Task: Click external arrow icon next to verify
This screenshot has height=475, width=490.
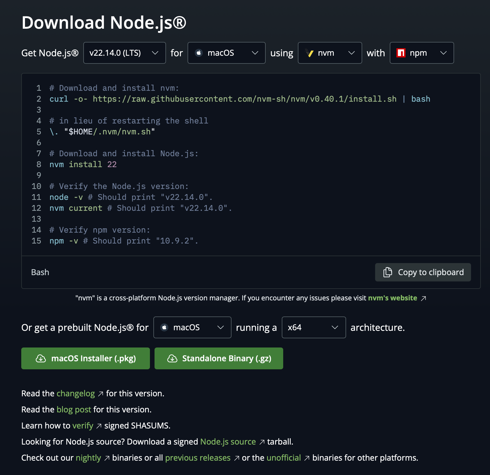Action: (x=99, y=426)
